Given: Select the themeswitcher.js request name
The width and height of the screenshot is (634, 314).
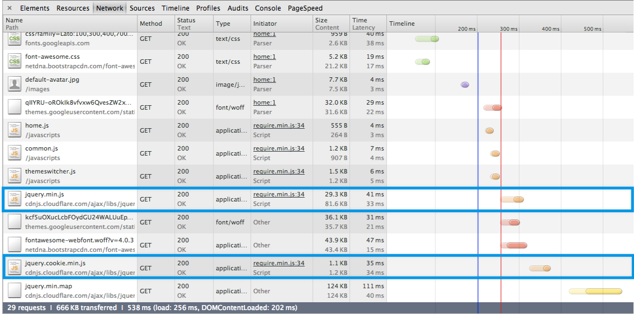Looking at the screenshot, I should 50,172.
